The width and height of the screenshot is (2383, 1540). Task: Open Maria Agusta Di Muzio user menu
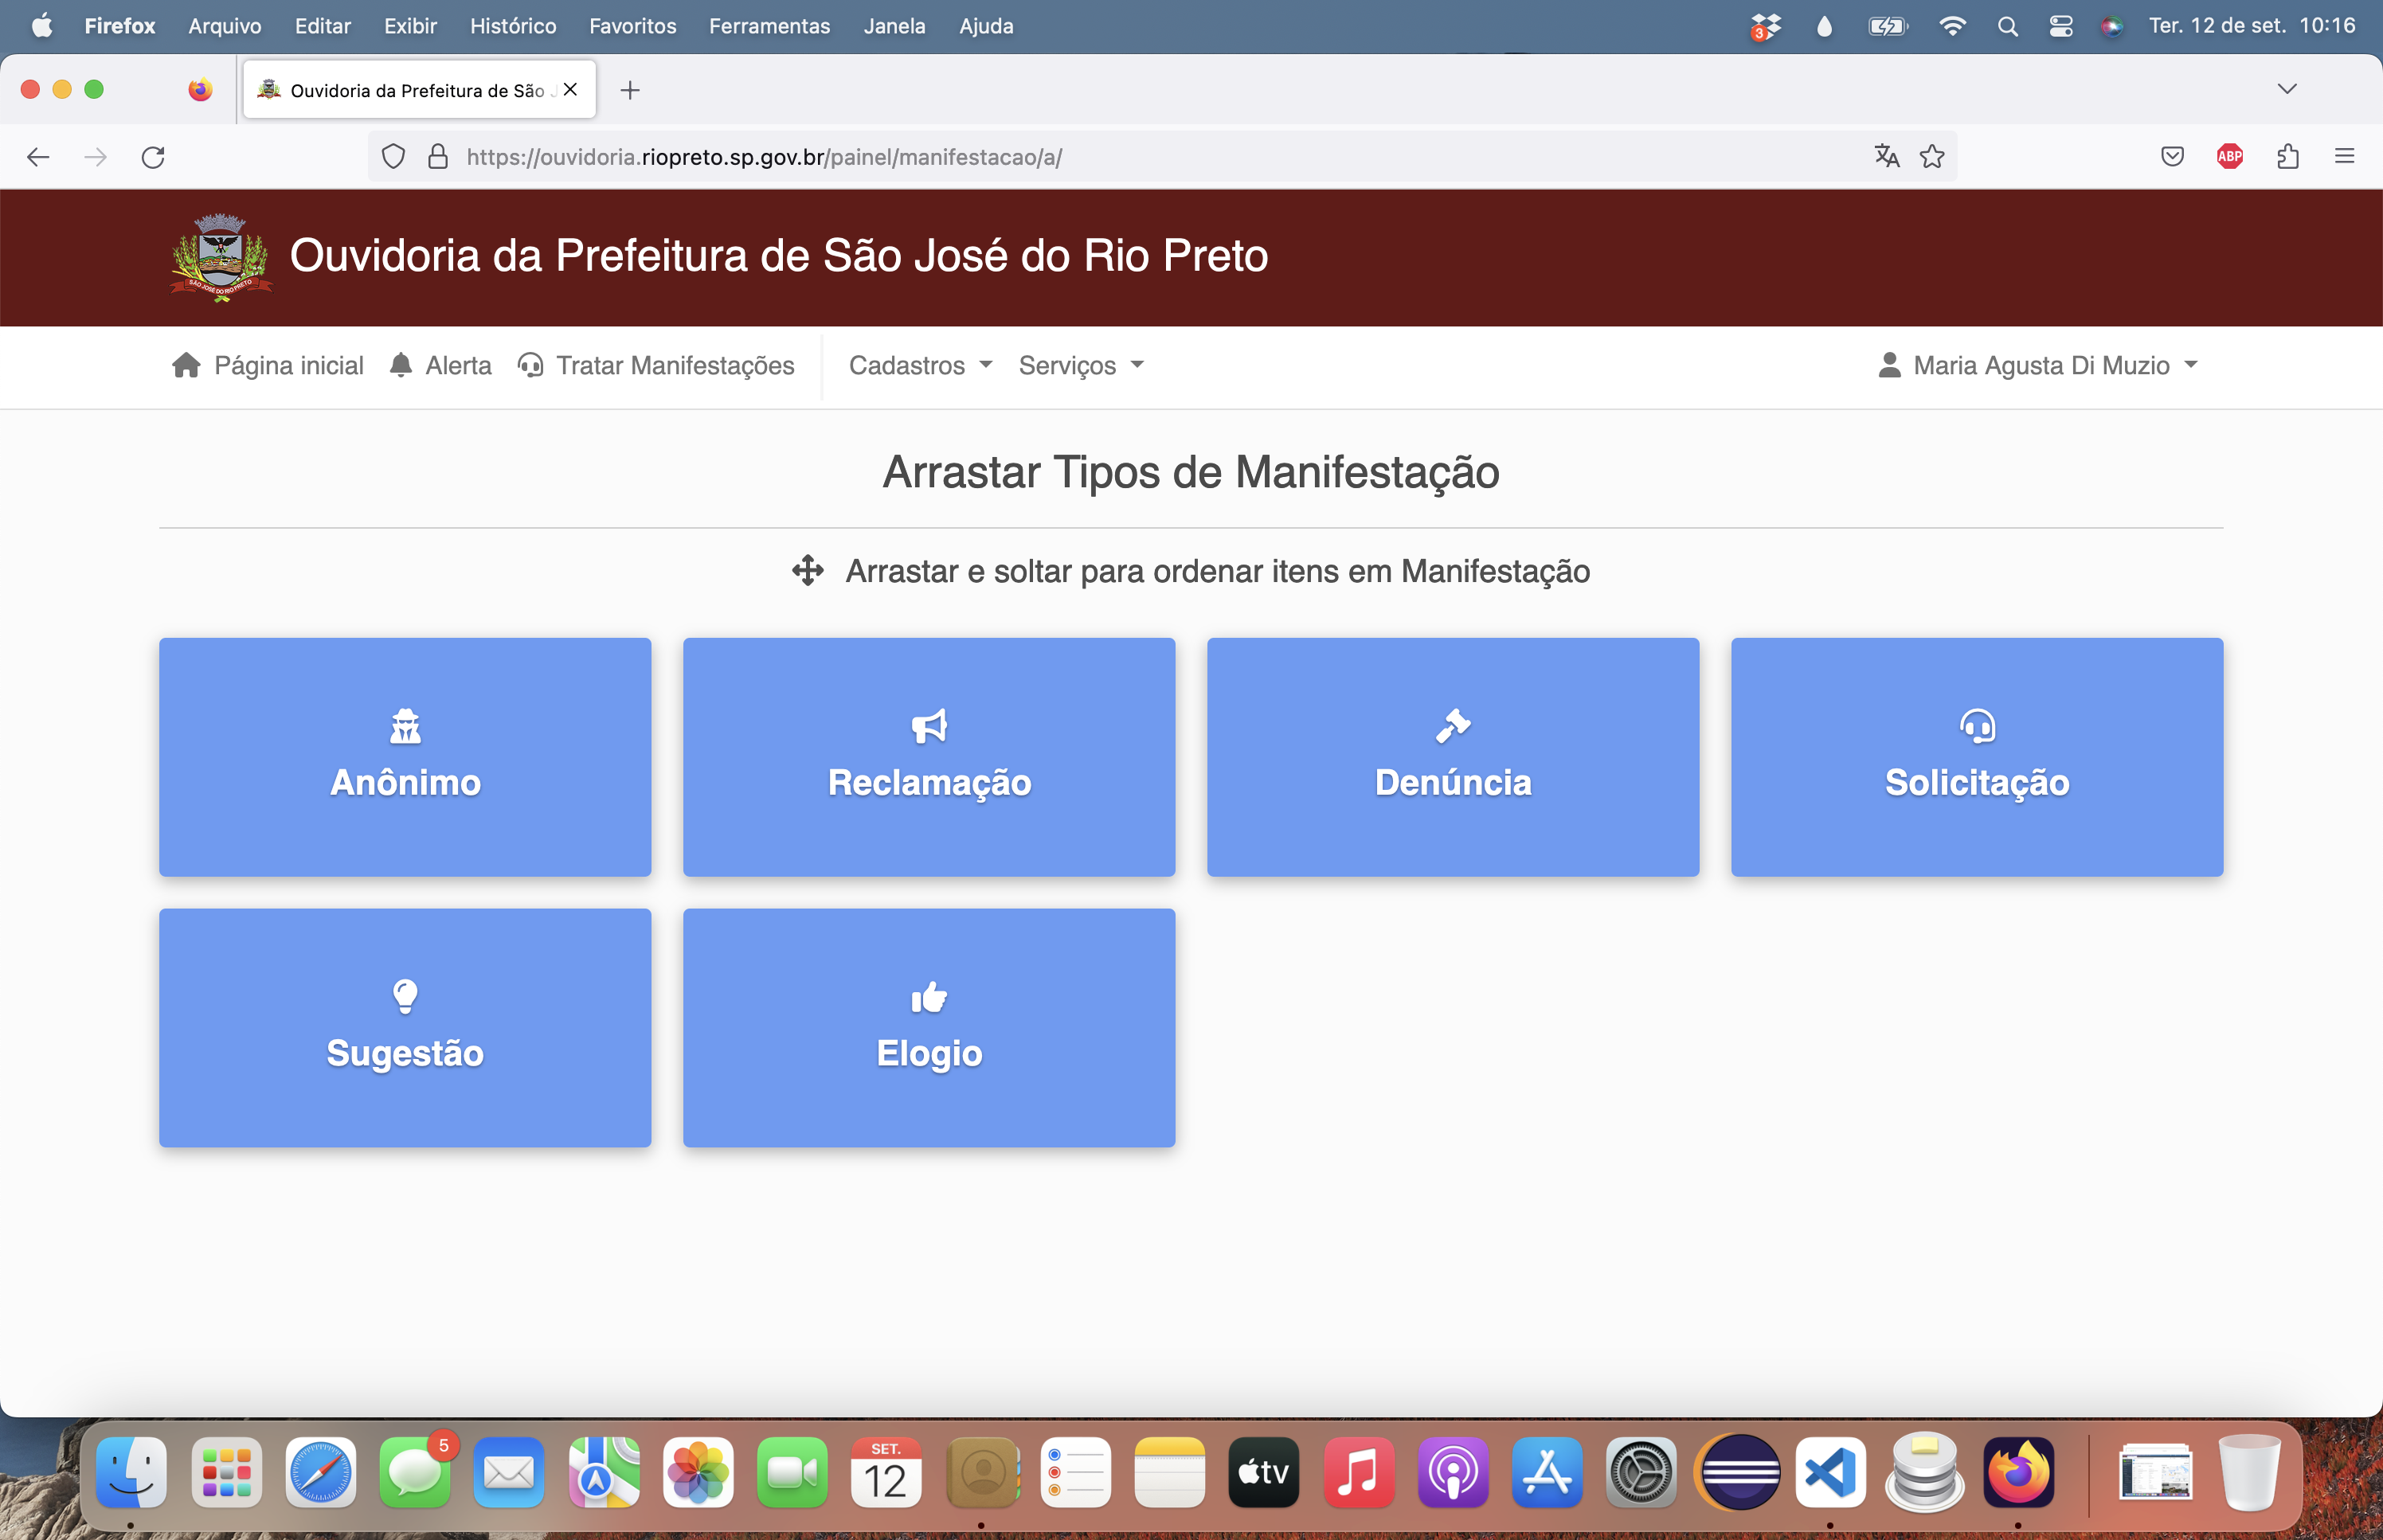(x=2038, y=365)
